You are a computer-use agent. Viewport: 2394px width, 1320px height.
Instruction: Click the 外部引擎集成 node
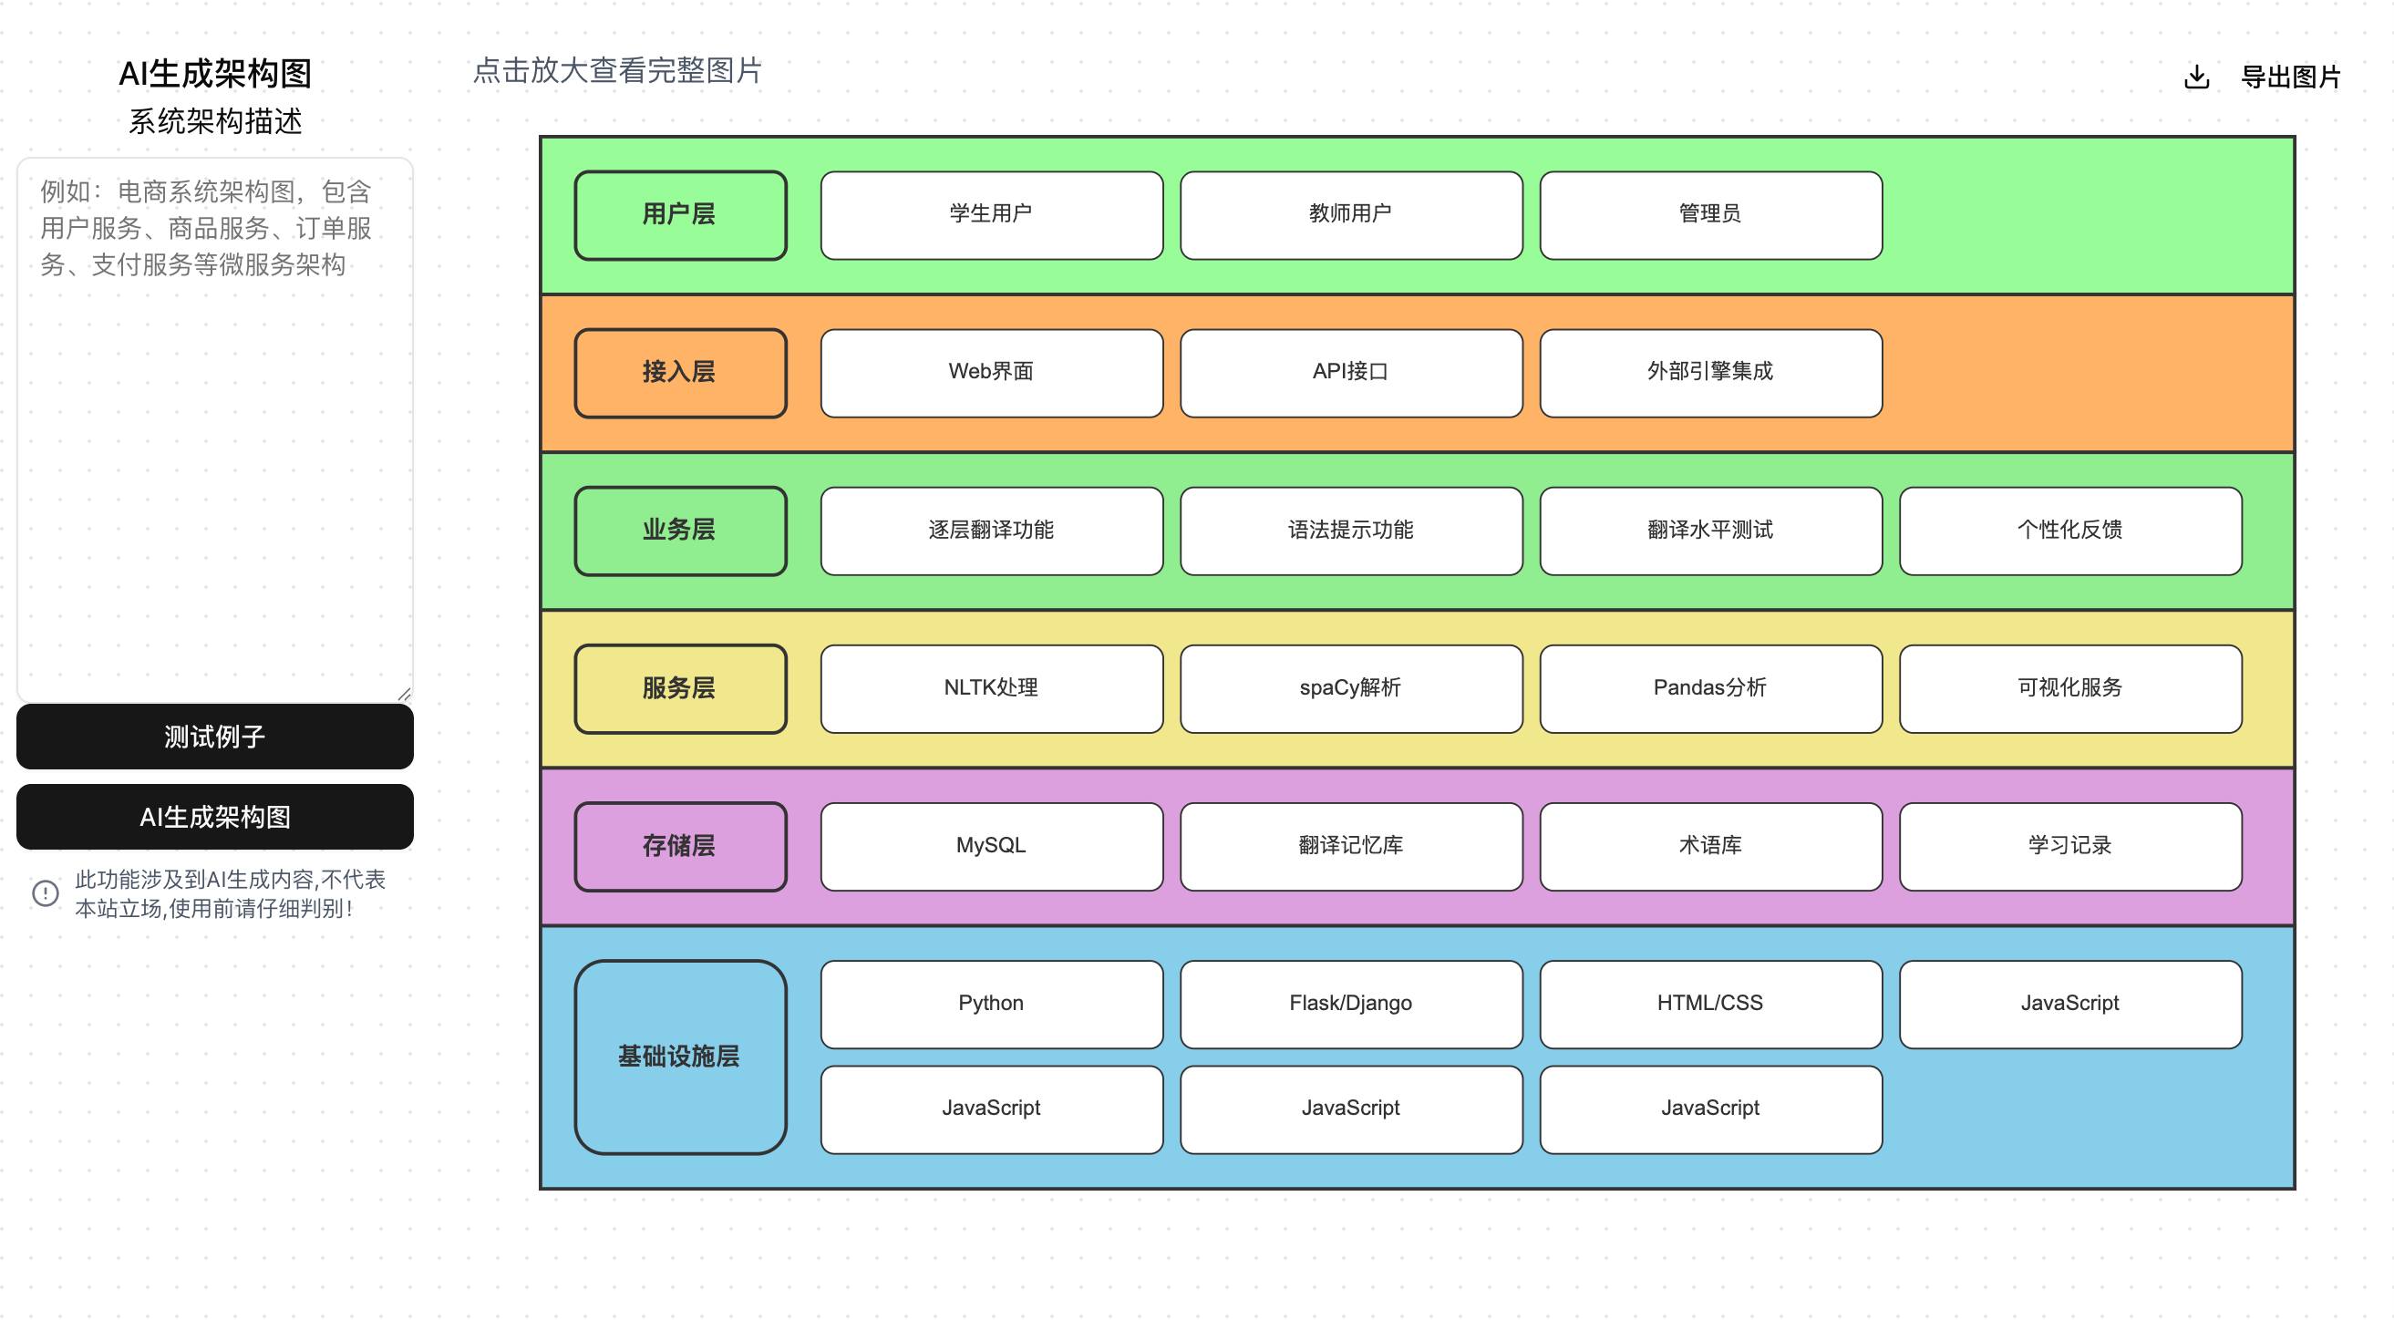[x=1710, y=373]
